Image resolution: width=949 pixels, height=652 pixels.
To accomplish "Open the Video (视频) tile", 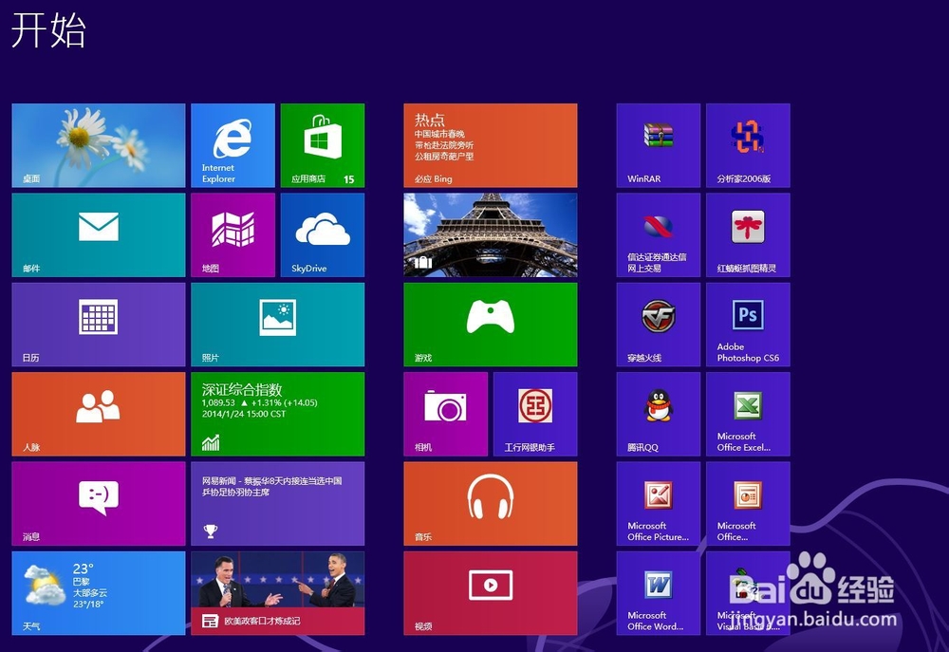I will click(491, 593).
